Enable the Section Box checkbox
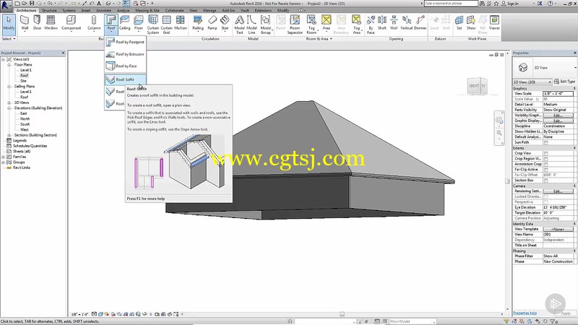This screenshot has height=325, width=578. click(546, 180)
